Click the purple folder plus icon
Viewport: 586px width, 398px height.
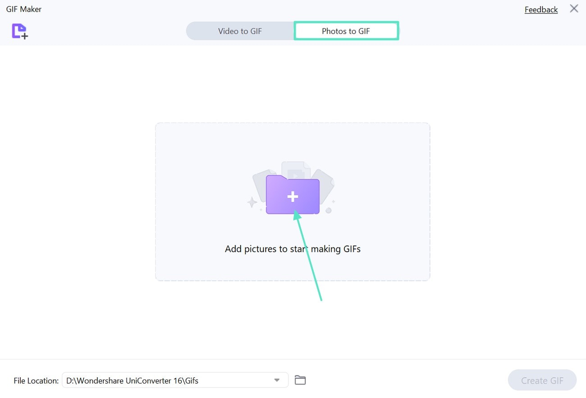coord(293,195)
